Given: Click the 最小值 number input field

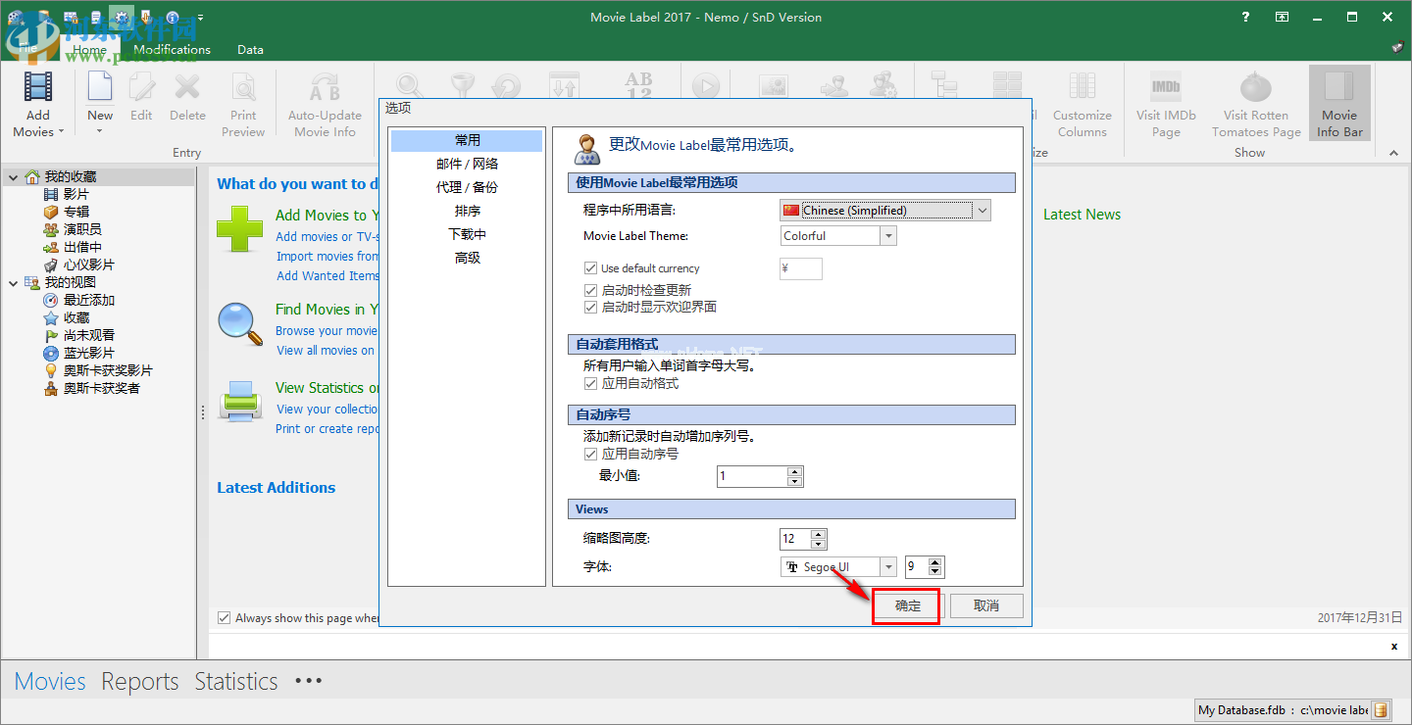Looking at the screenshot, I should pos(752,476).
